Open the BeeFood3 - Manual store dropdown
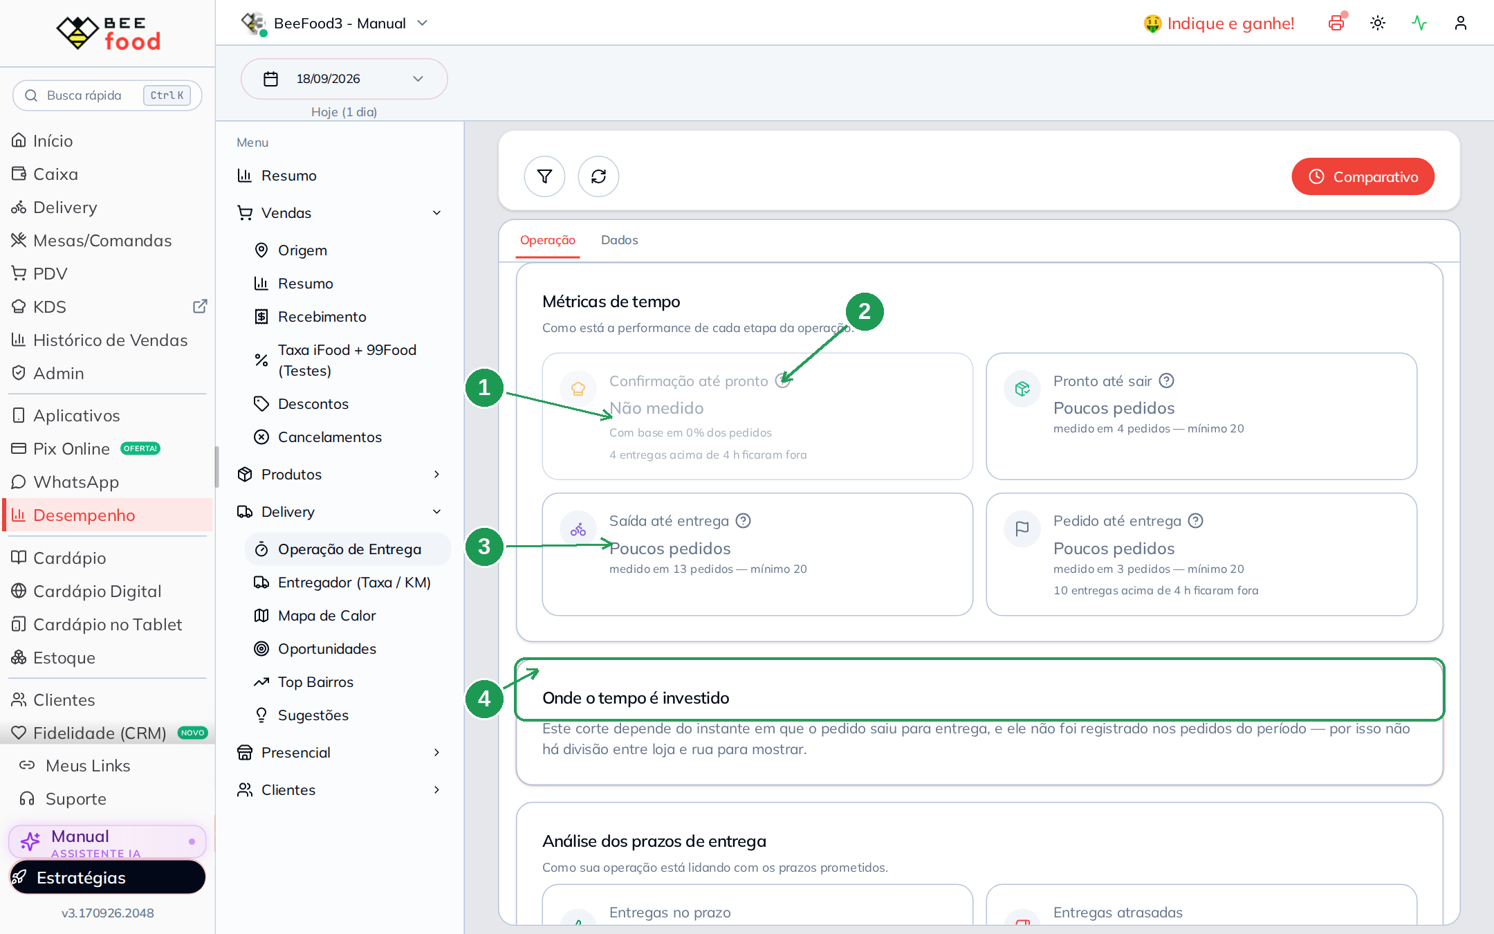This screenshot has height=934, width=1494. tap(335, 24)
